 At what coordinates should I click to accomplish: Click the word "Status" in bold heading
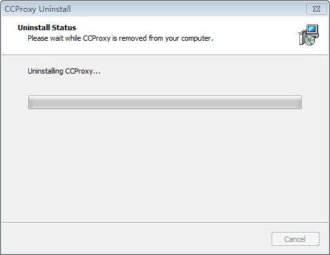(64, 28)
